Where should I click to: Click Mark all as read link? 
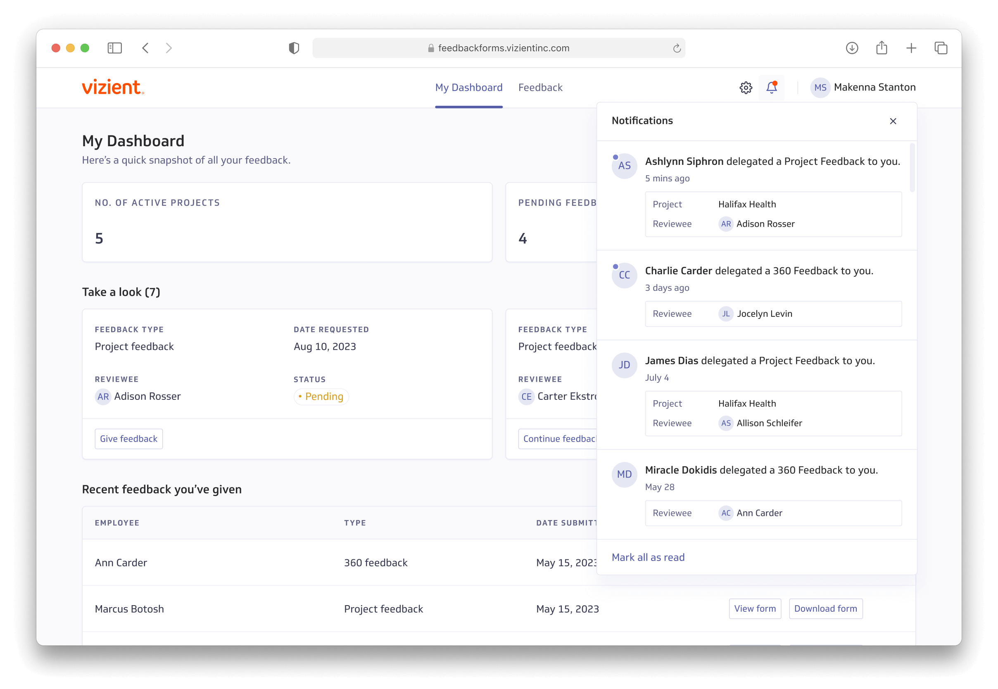648,557
